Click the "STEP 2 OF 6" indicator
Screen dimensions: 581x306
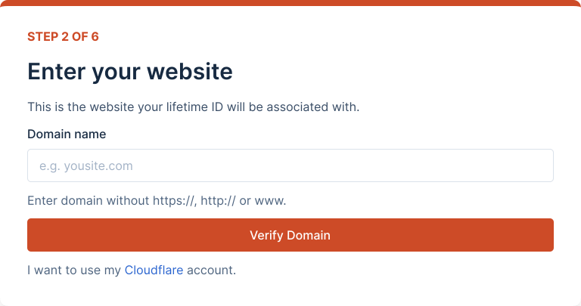63,36
